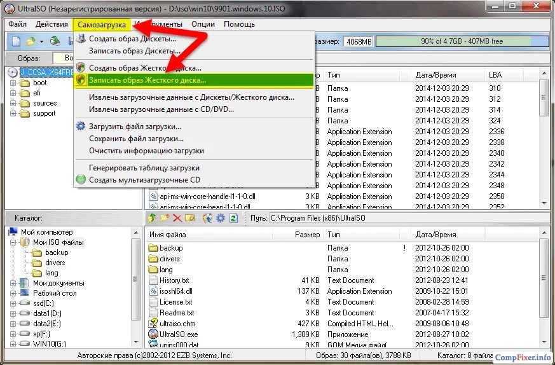The image size is (555, 365).
Task: Click the isoshl64.dll file icon
Action: click(x=153, y=291)
